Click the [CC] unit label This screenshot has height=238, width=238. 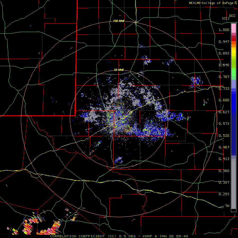tap(226, 18)
